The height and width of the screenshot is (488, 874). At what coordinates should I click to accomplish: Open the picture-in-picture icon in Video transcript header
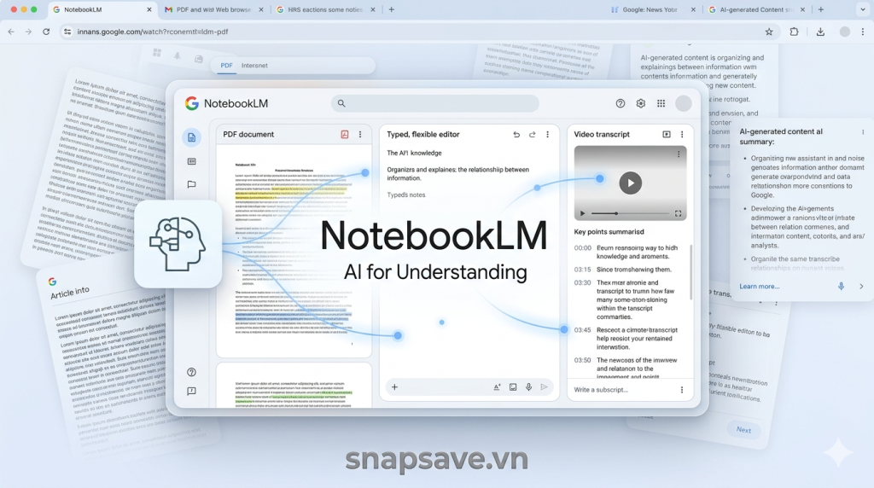click(x=666, y=134)
